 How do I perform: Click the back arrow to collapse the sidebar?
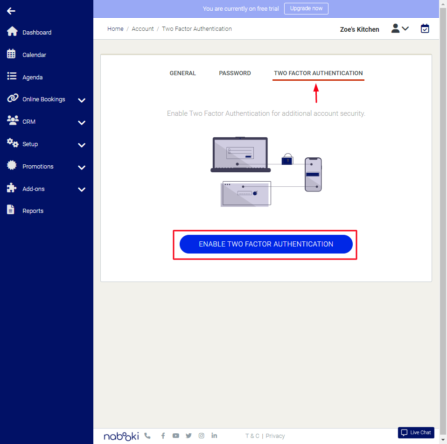pos(11,11)
